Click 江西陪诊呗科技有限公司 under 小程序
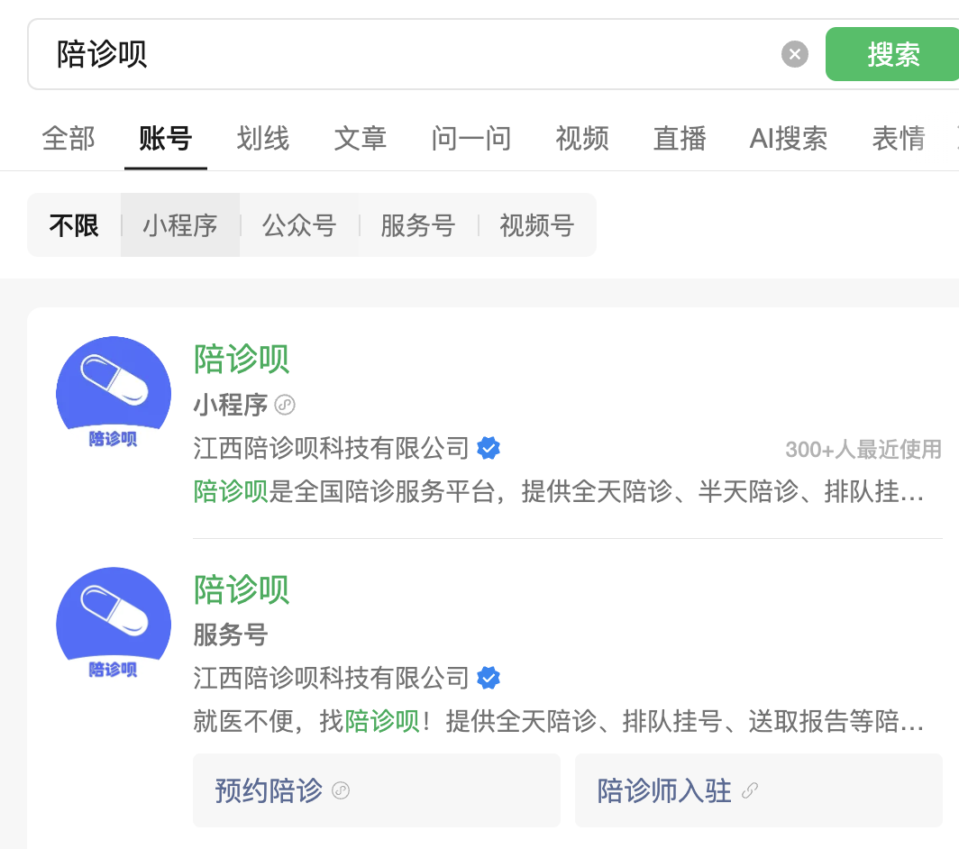 (331, 448)
